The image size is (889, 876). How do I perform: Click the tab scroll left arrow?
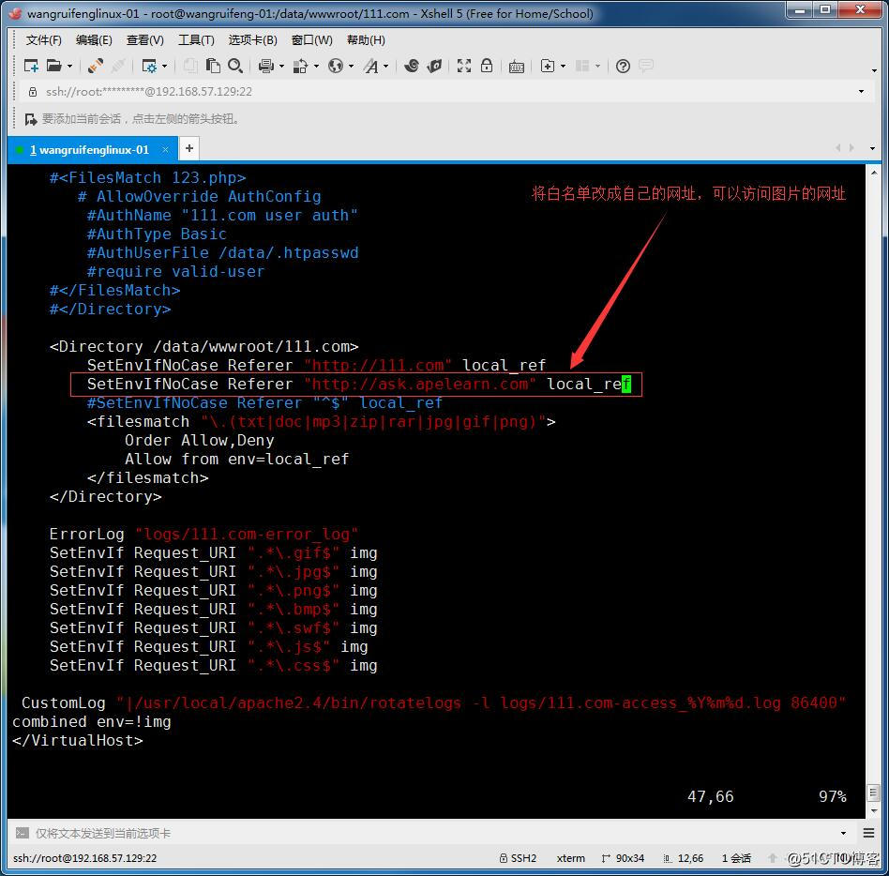pos(837,147)
